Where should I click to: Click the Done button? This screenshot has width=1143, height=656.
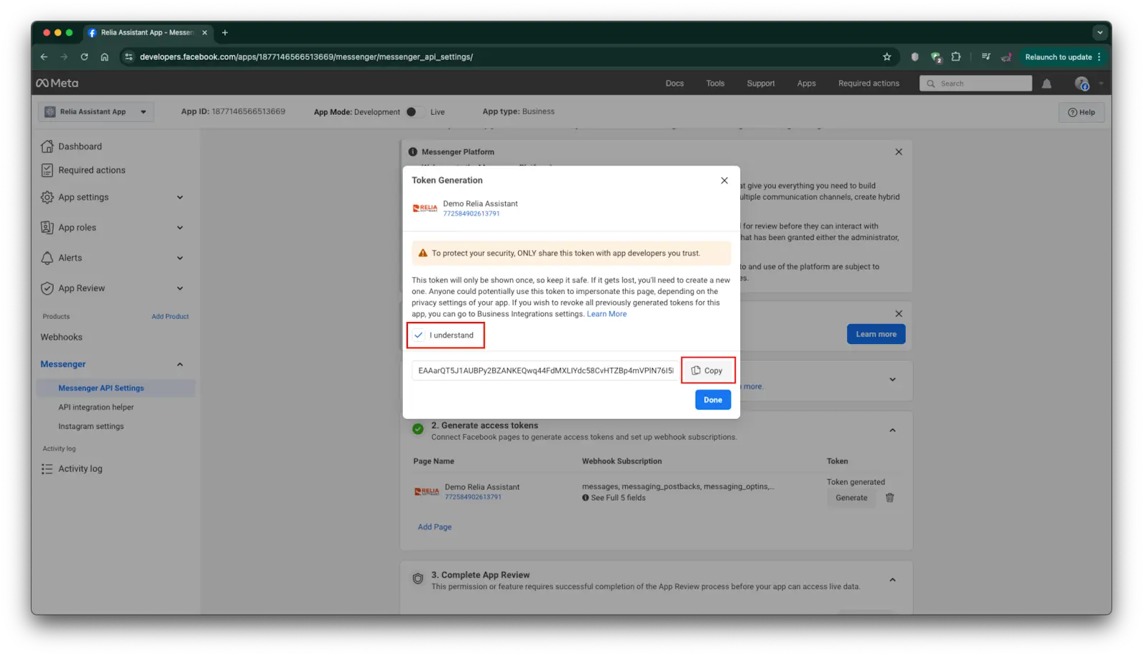712,400
